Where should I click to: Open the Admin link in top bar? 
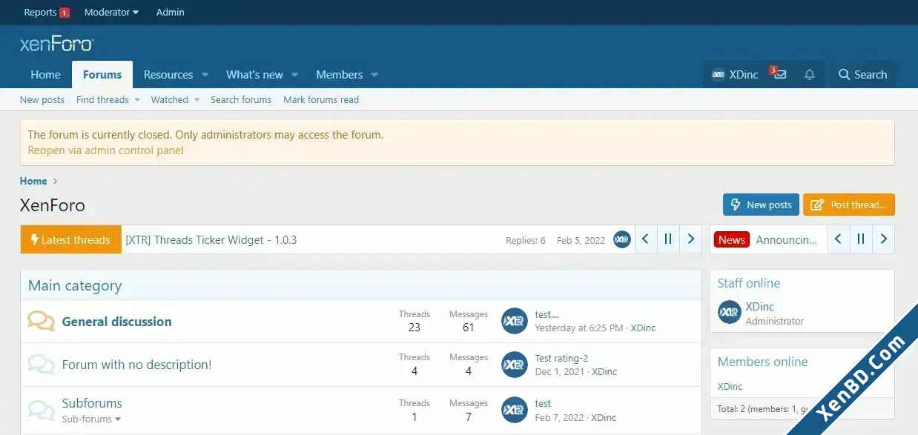pos(171,12)
